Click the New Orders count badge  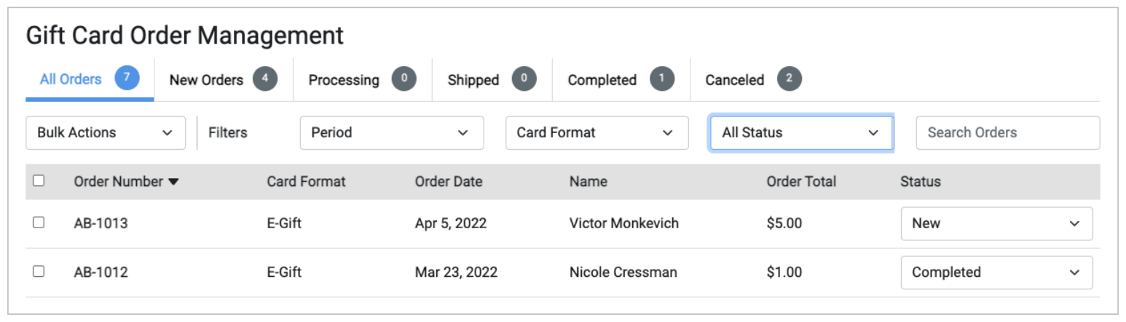point(265,79)
